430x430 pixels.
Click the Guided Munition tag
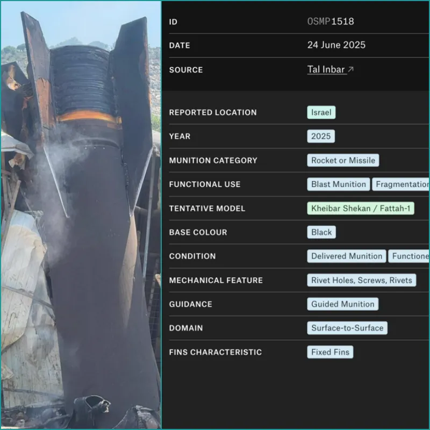click(343, 304)
